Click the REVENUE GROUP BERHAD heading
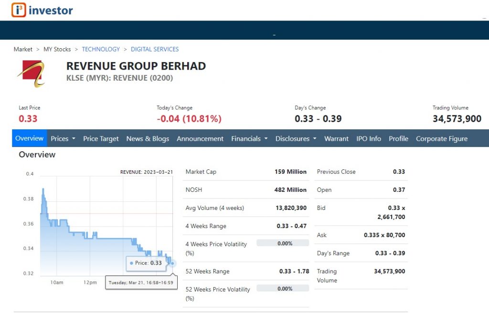 coord(136,66)
